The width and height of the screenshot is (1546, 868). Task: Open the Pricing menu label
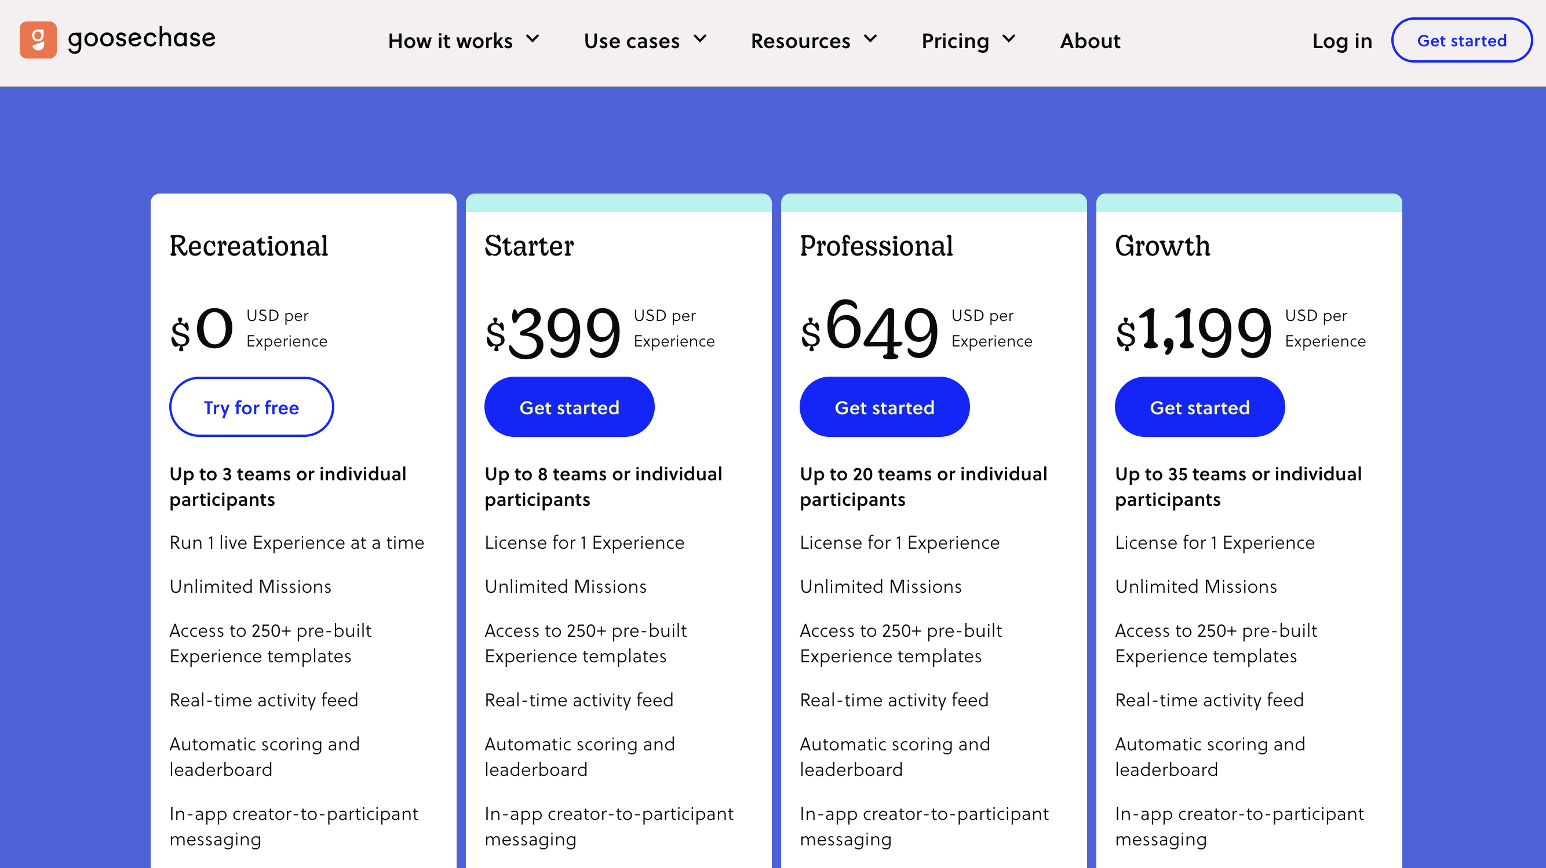tap(955, 41)
